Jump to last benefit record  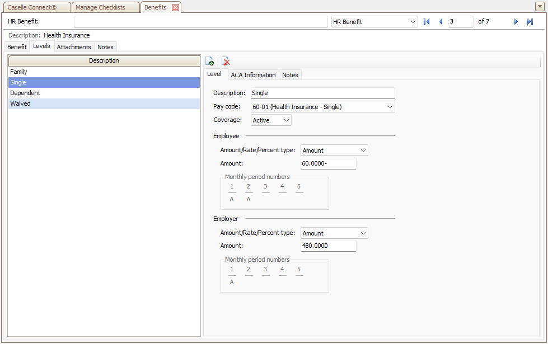point(530,22)
